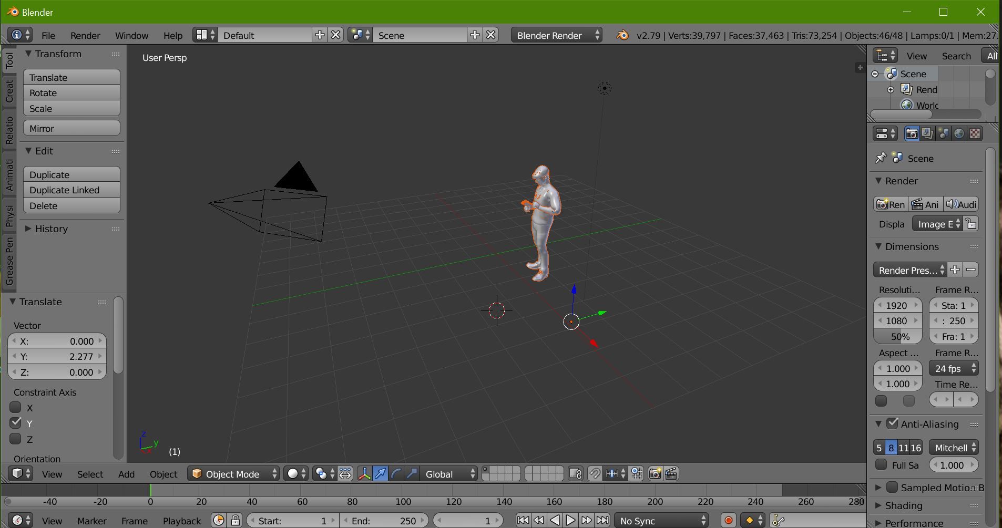The width and height of the screenshot is (1002, 528).
Task: Enable the X constraint axis checkbox
Action: click(15, 408)
